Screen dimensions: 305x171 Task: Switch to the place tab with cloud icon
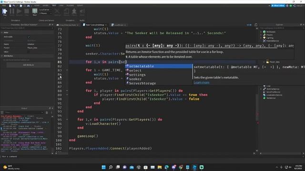(x=67, y=25)
